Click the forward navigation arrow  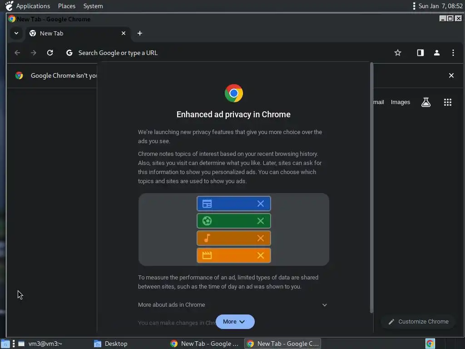[34, 53]
